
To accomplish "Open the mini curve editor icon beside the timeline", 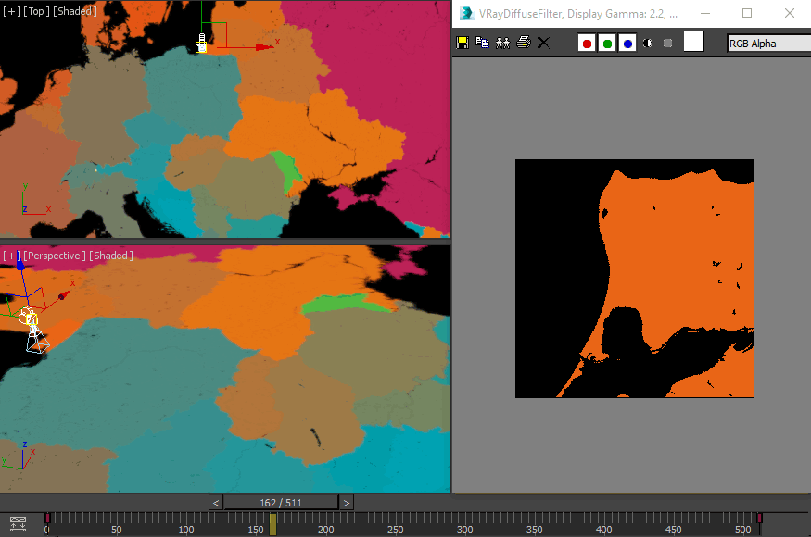I will (x=18, y=524).
